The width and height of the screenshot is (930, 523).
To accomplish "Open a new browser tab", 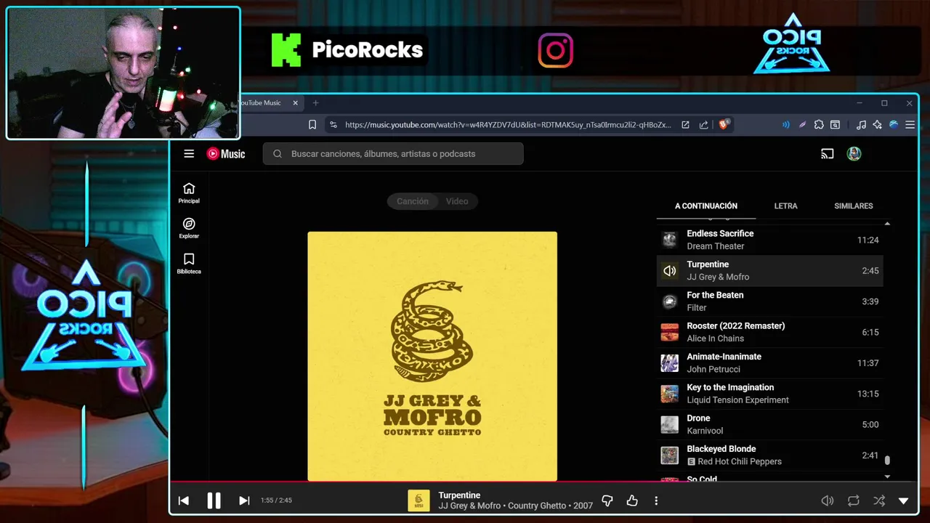I will click(x=315, y=103).
